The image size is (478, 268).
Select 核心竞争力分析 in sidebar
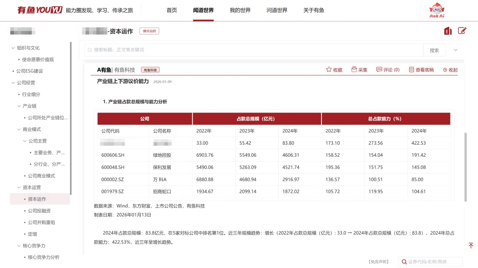click(44, 257)
